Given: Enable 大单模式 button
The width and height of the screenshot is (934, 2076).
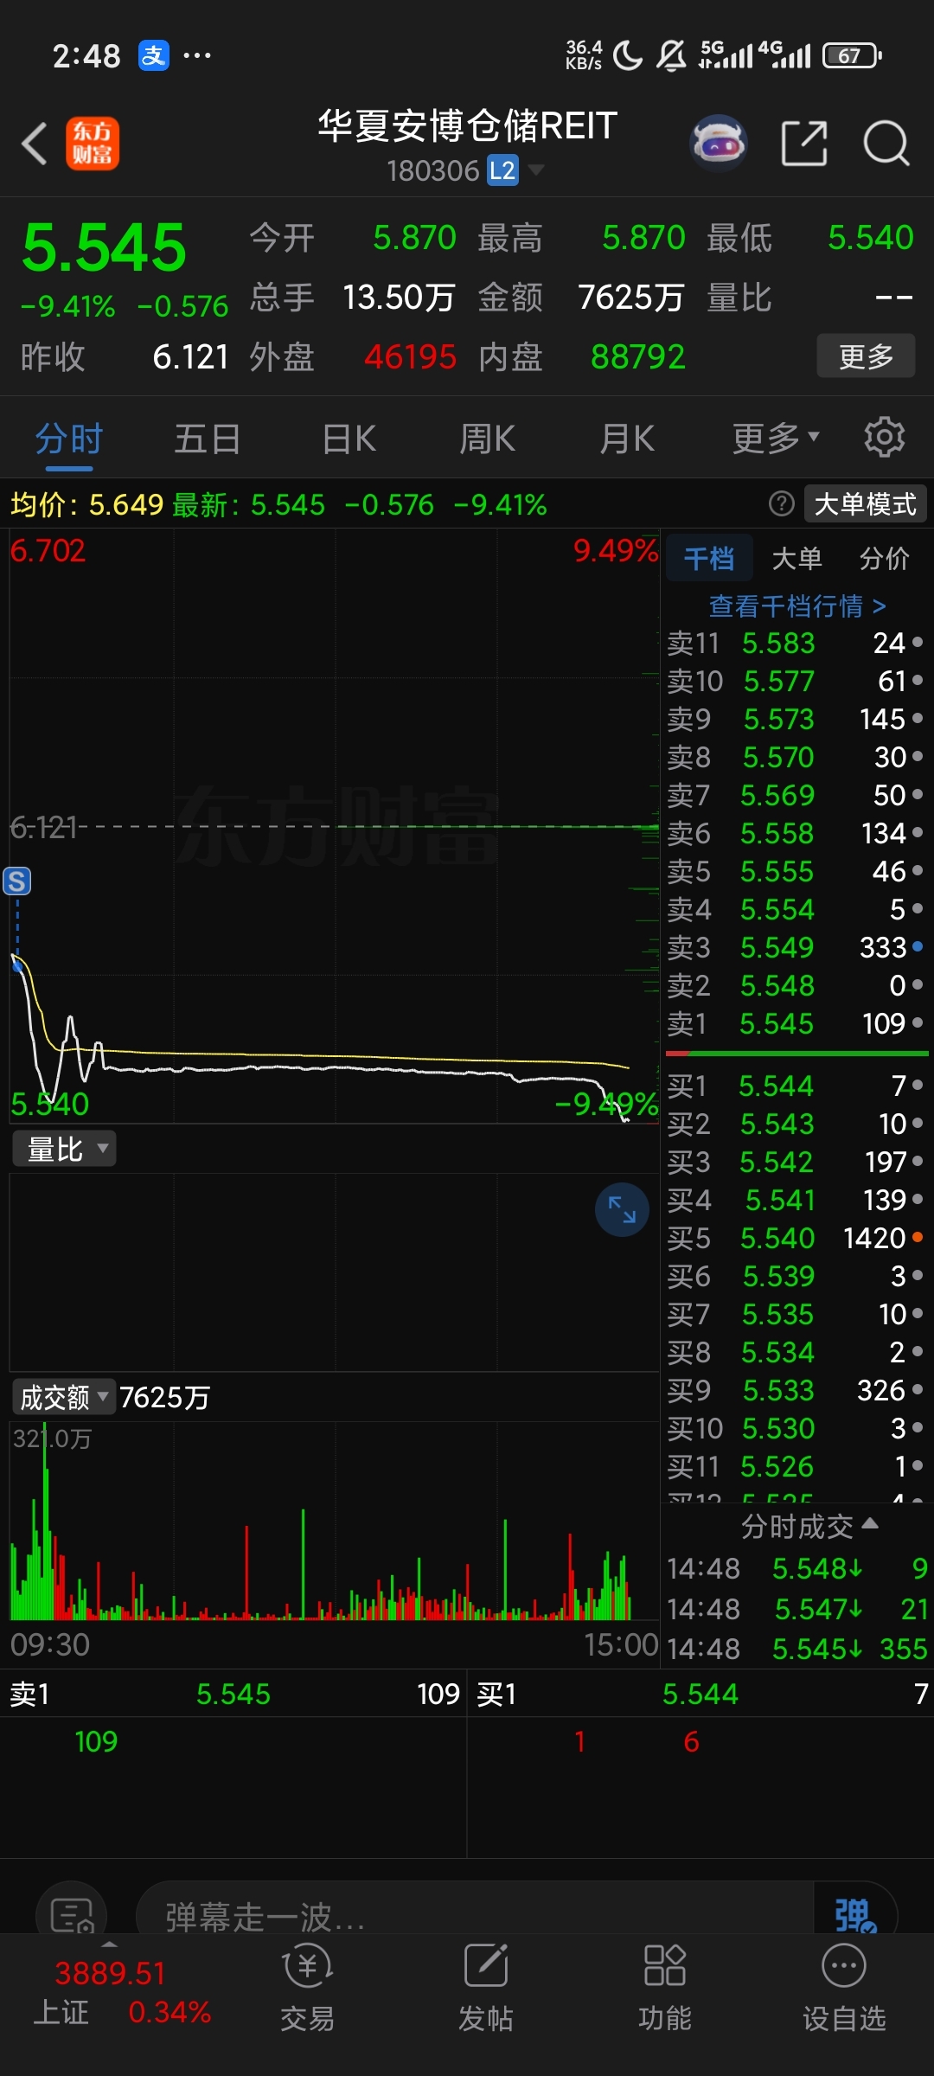Looking at the screenshot, I should click(865, 503).
